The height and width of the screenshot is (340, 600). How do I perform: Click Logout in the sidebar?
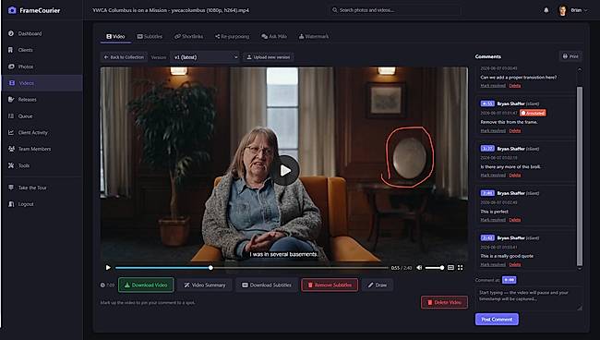pos(42,204)
